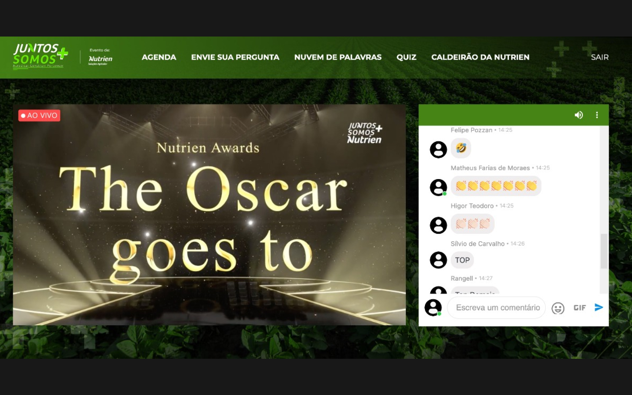Open chat options three-dot menu
The image size is (632, 395).
597,115
